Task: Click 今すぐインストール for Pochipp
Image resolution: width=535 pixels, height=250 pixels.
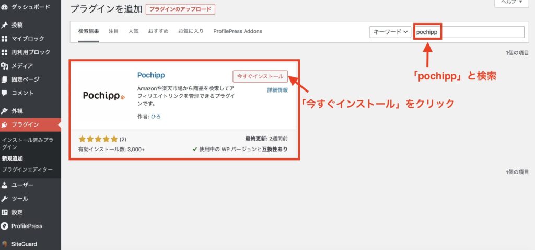Action: pyautogui.click(x=260, y=76)
